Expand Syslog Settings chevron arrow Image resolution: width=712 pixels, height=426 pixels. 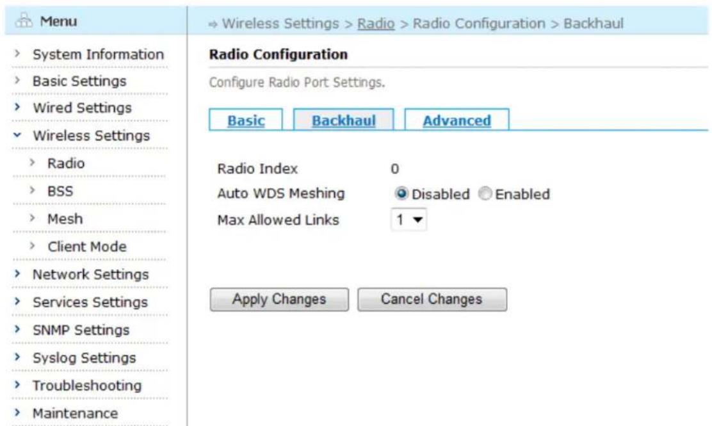17,357
